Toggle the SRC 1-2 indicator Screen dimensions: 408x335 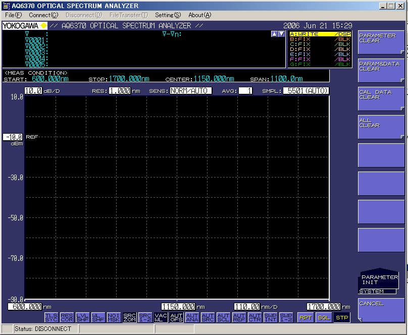pos(145,317)
